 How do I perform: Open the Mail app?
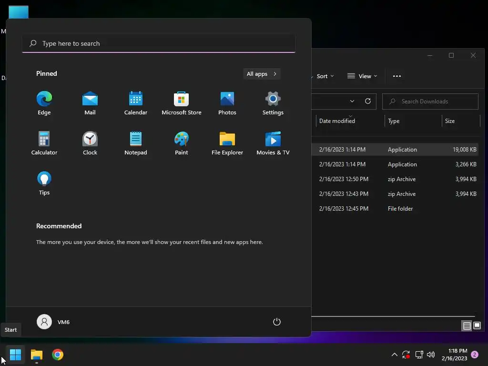click(90, 103)
